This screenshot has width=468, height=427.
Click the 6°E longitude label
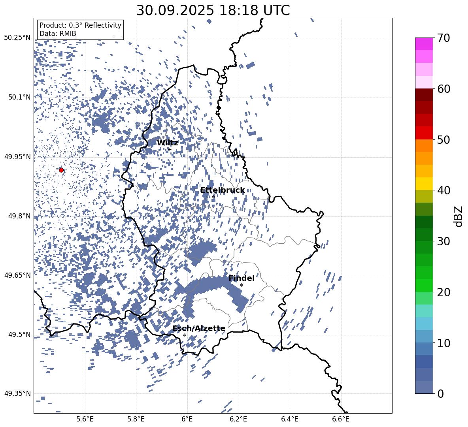coord(187,419)
